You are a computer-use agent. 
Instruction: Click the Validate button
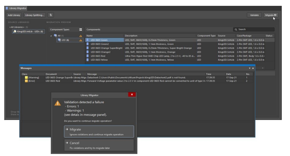[254, 15]
